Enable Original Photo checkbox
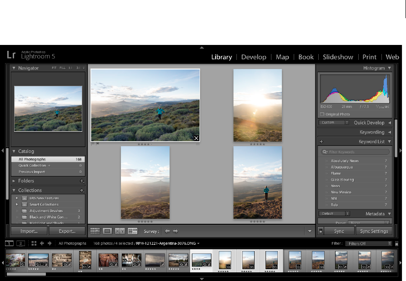 (322, 114)
